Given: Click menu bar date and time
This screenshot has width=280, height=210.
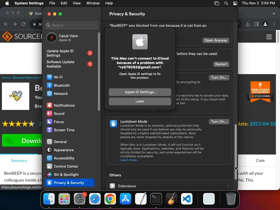Looking at the screenshot, I should pyautogui.click(x=258, y=3).
